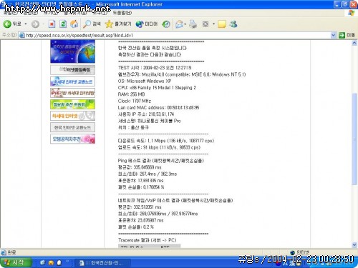
Task: Click the RAM: 256 MB line
Action: point(131,94)
